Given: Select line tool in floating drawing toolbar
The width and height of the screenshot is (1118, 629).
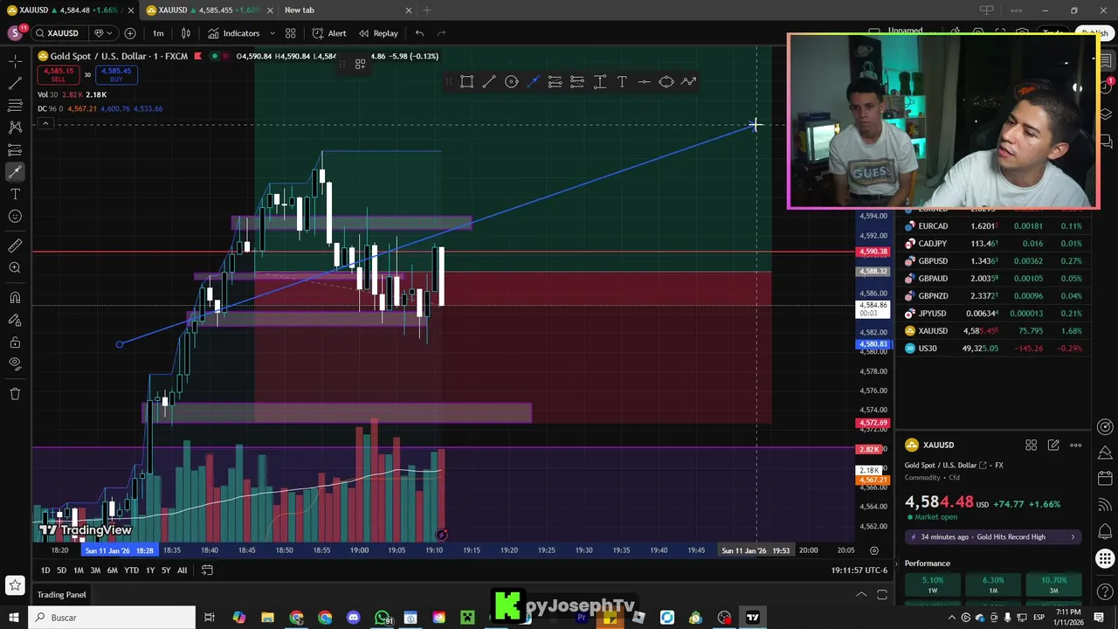Looking at the screenshot, I should (489, 81).
